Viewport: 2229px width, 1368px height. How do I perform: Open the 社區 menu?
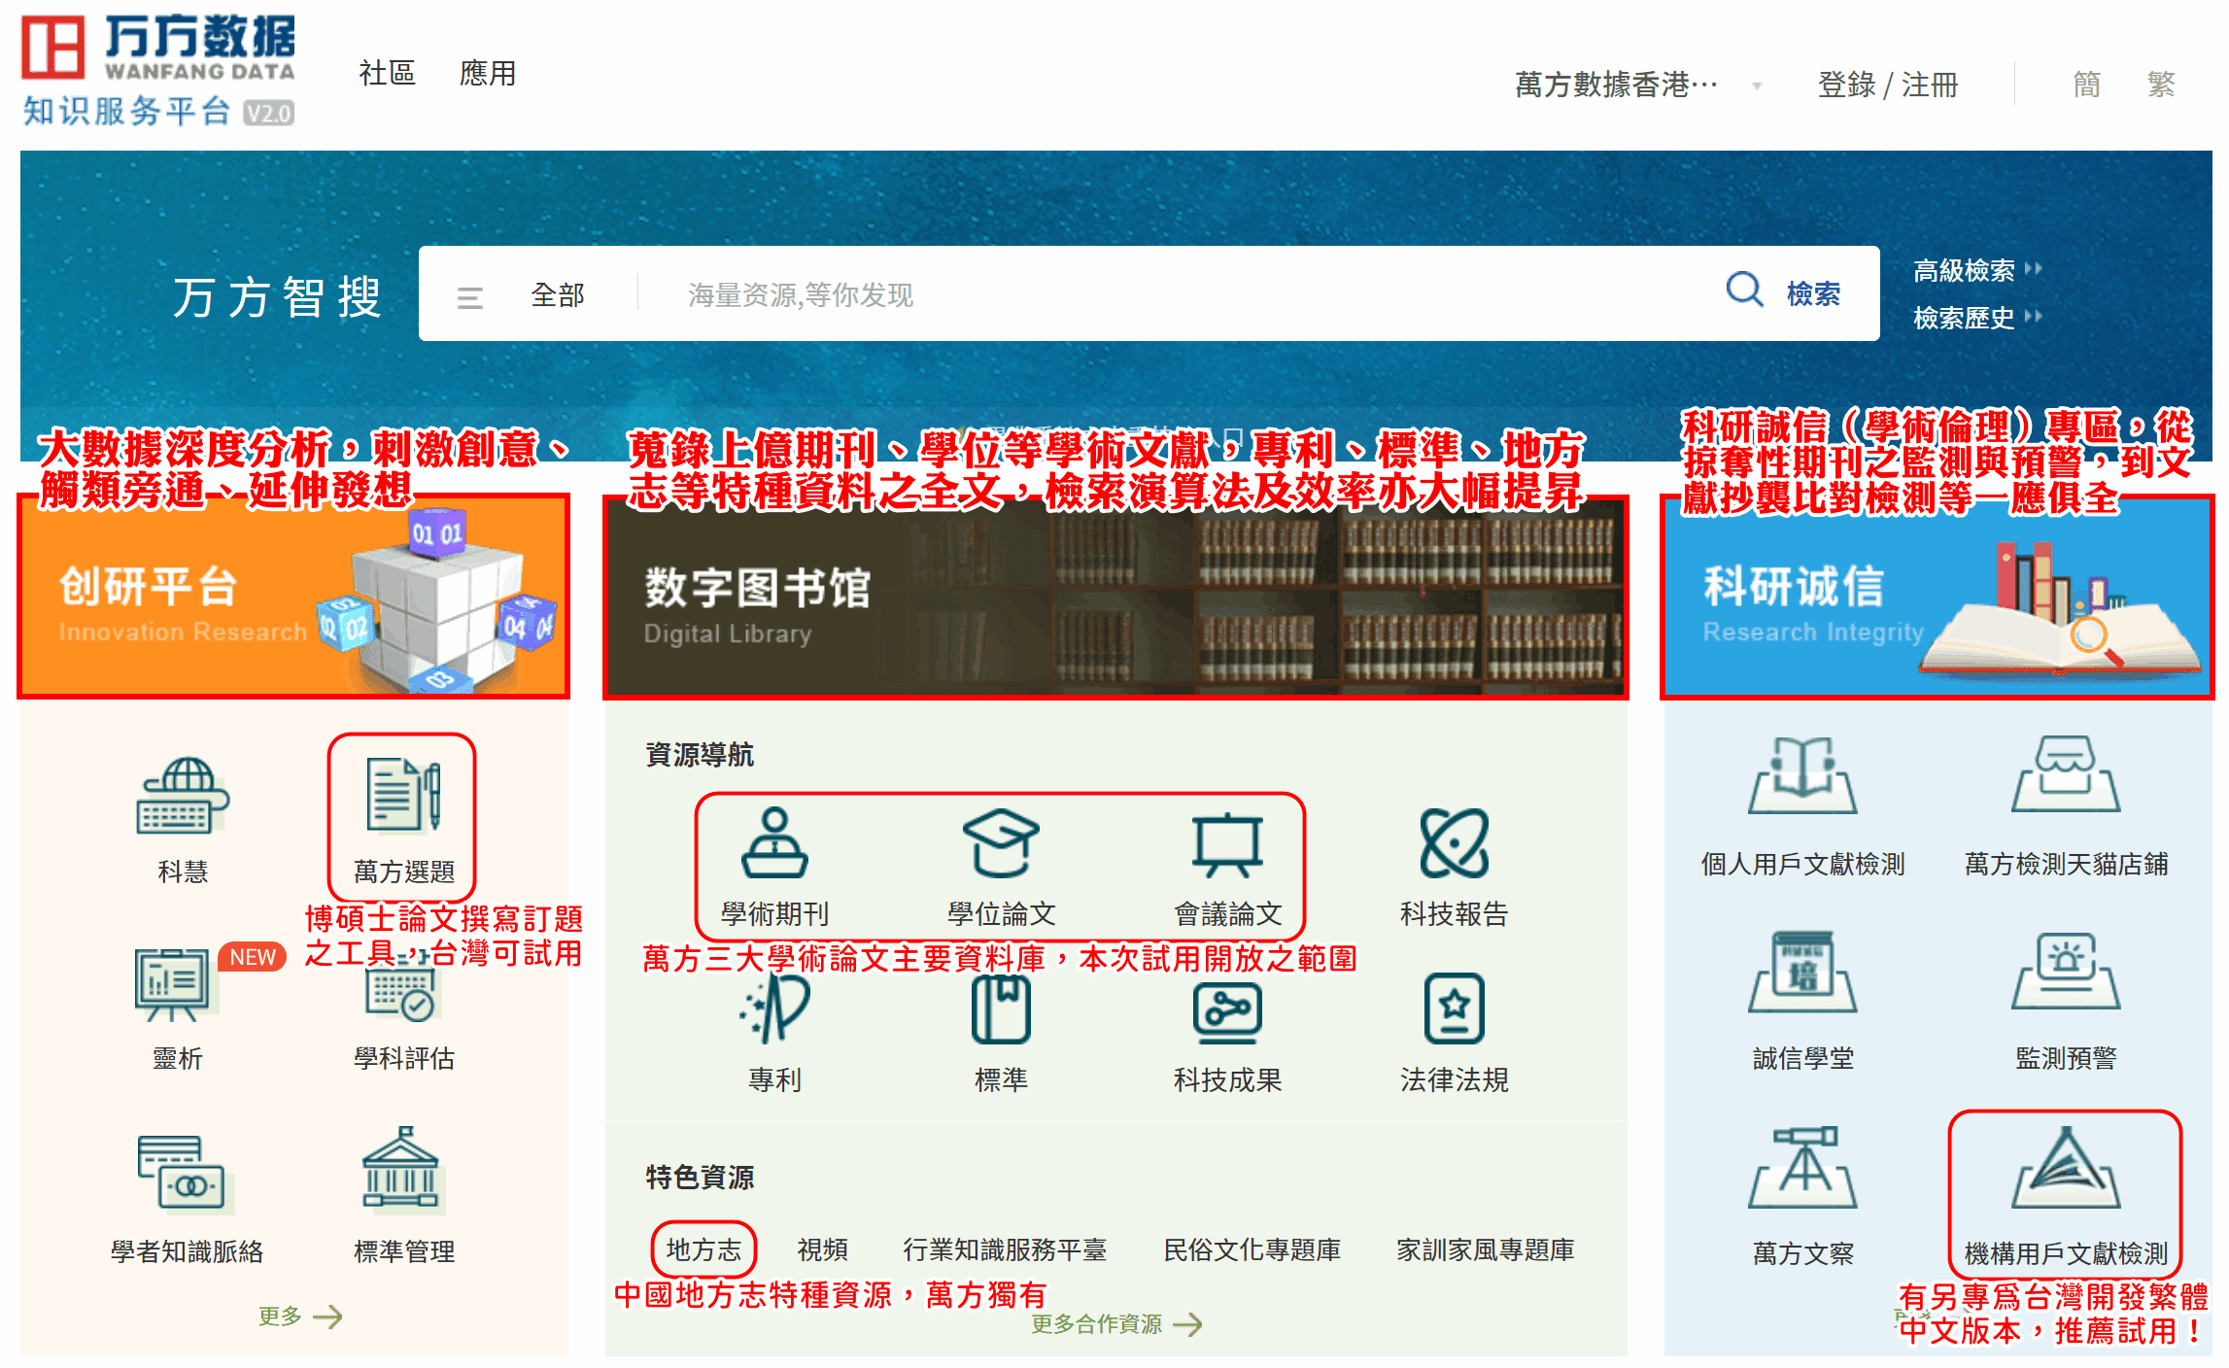[x=387, y=73]
